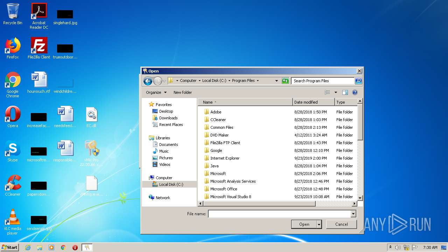Sort by the Date modified column header
The height and width of the screenshot is (252, 448).
point(314,102)
